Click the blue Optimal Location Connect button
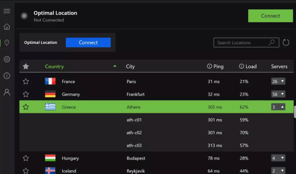The width and height of the screenshot is (296, 174). [88, 43]
